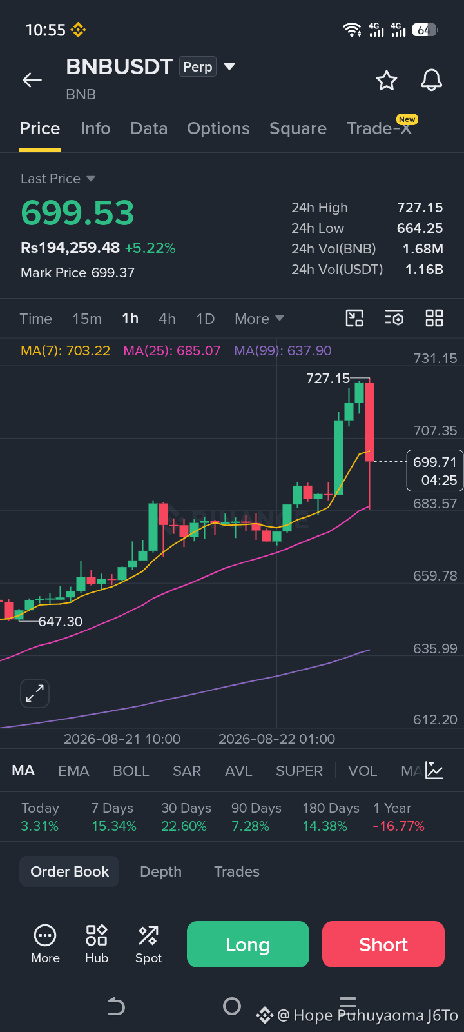464x1032 pixels.
Task: Switch to the Trade-X tab
Action: 379,128
